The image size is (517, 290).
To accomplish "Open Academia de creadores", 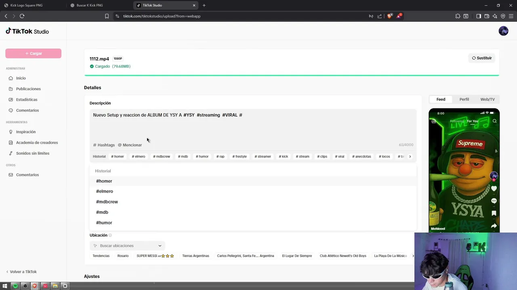I will 37,143.
